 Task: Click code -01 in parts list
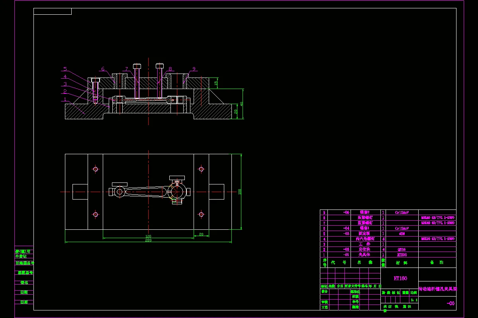pos(346,255)
